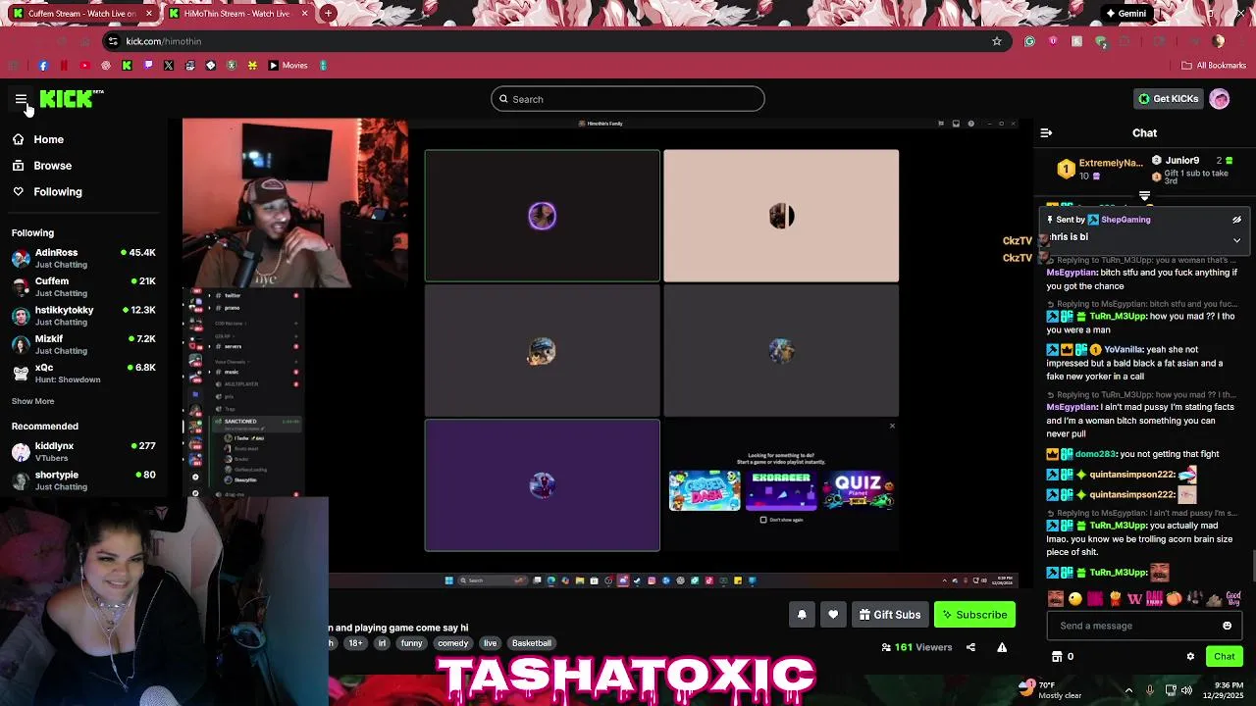Image resolution: width=1256 pixels, height=706 pixels.
Task: Open the X (Twitter) bookmark
Action: [x=169, y=66]
